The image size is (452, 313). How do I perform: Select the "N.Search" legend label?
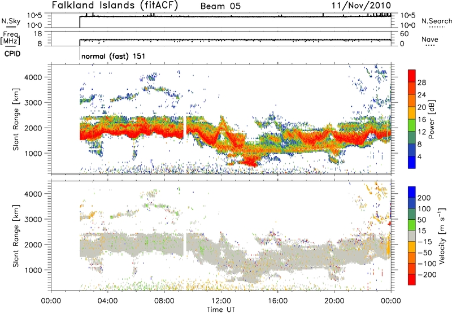pyautogui.click(x=436, y=21)
